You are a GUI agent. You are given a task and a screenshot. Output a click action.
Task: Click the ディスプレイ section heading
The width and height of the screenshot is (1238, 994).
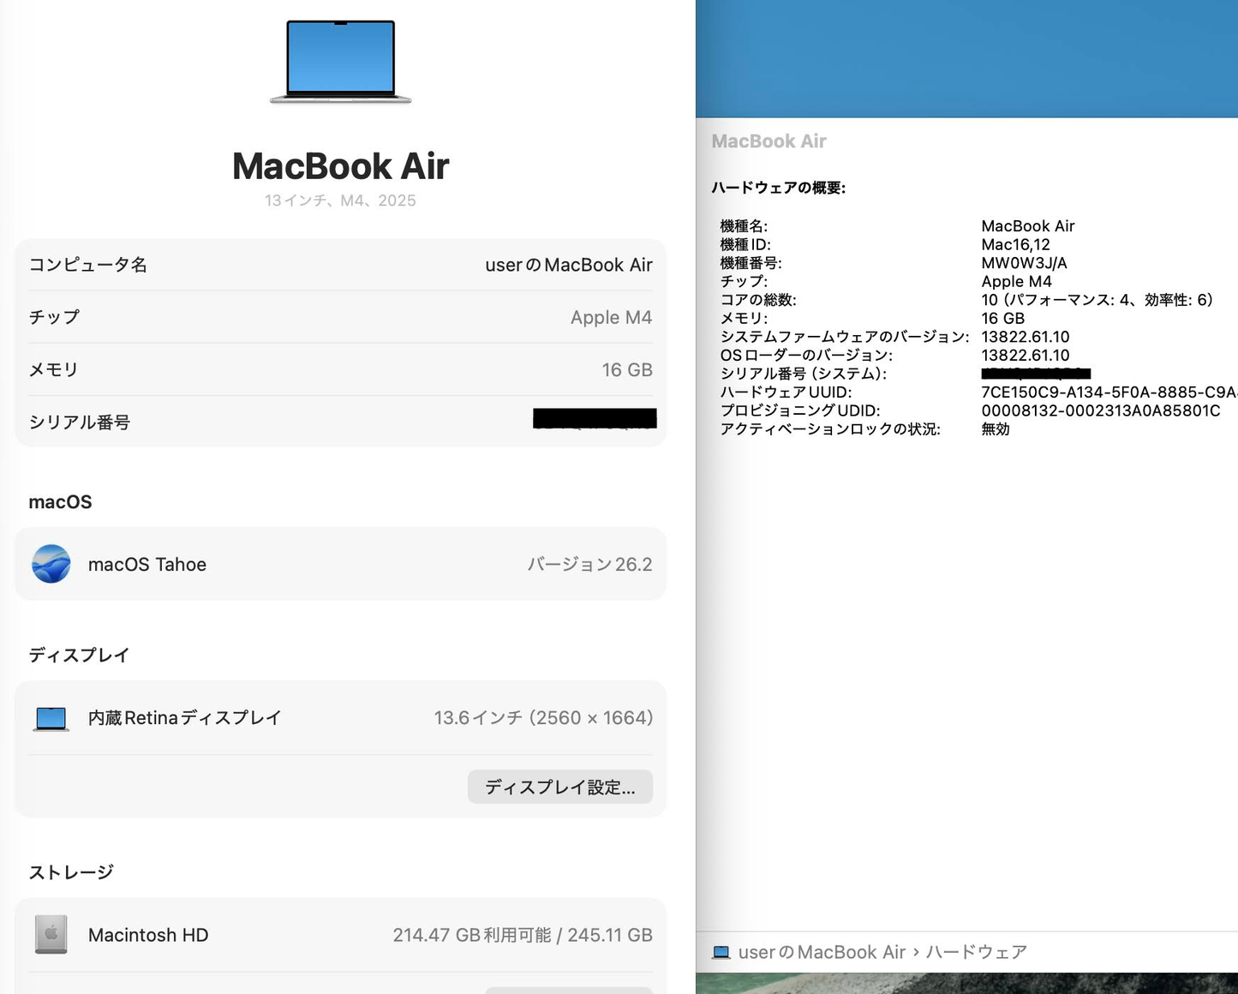coord(79,655)
